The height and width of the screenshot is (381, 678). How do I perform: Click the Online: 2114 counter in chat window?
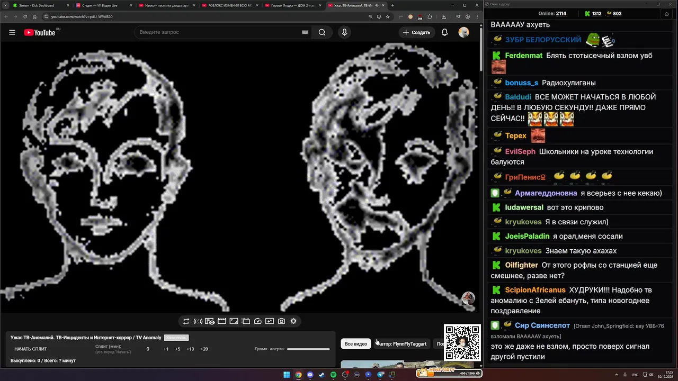click(x=552, y=14)
